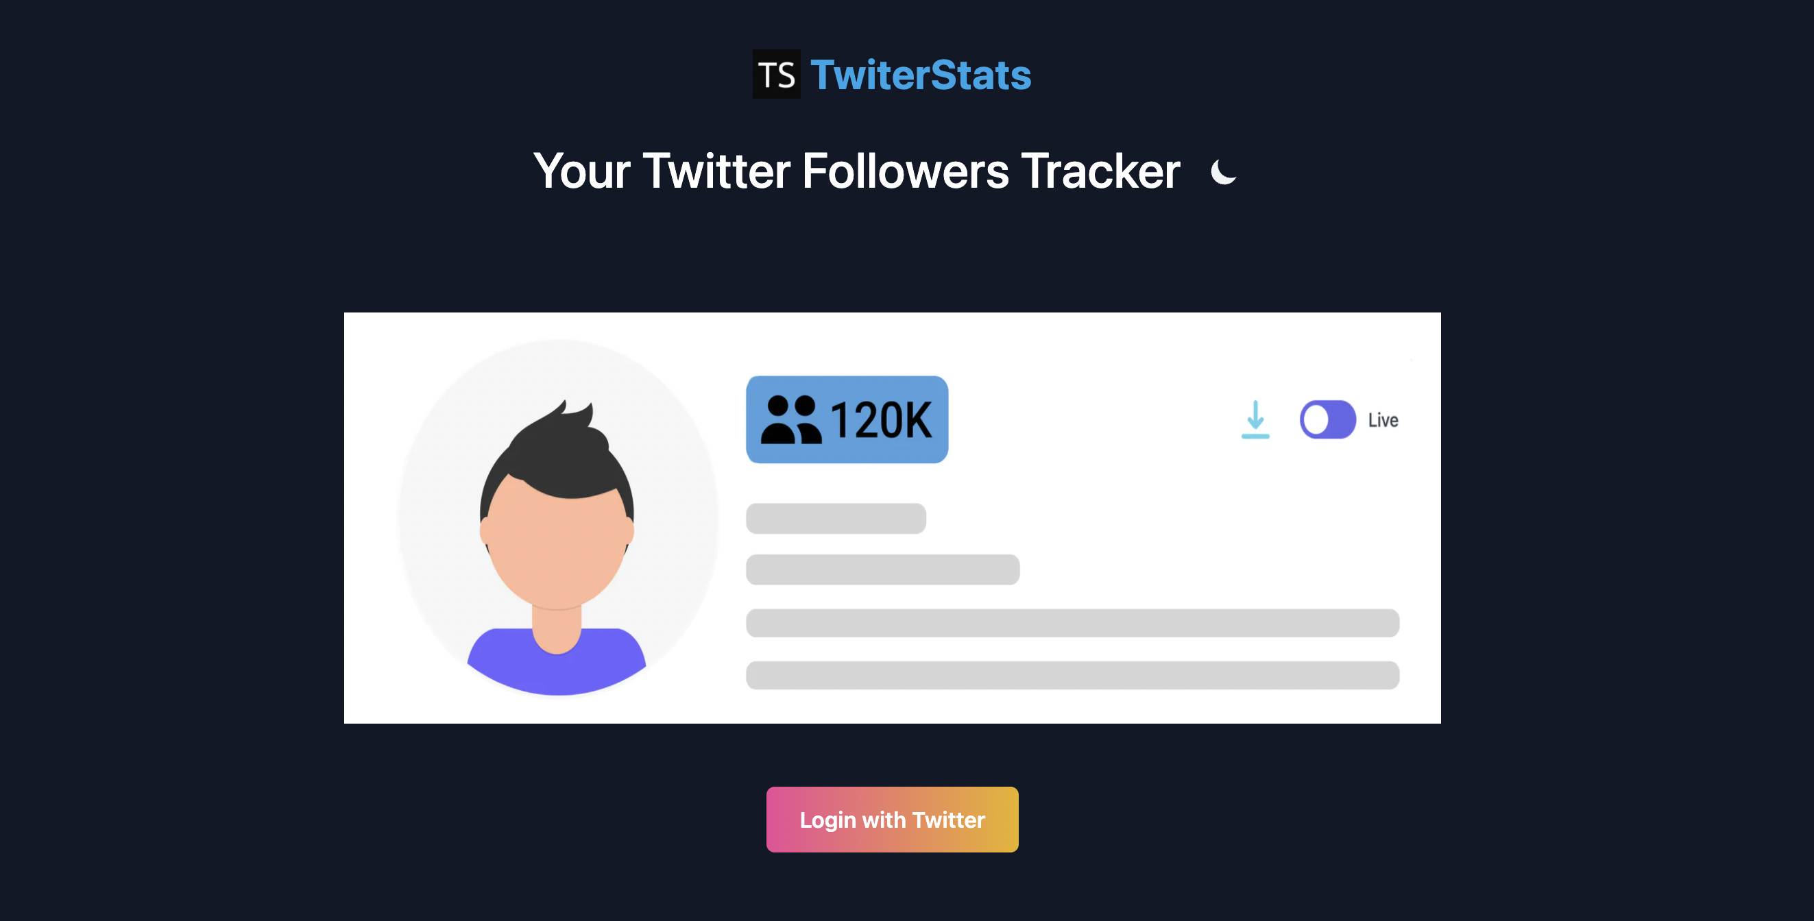Click the Your Twitter Followers Tracker heading
This screenshot has height=921, width=1814.
(856, 171)
